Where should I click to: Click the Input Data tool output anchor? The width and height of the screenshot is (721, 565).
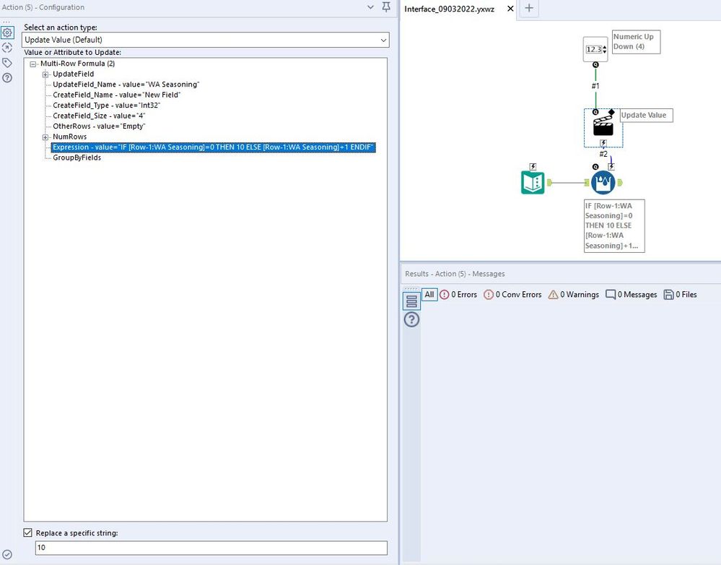pyautogui.click(x=549, y=183)
